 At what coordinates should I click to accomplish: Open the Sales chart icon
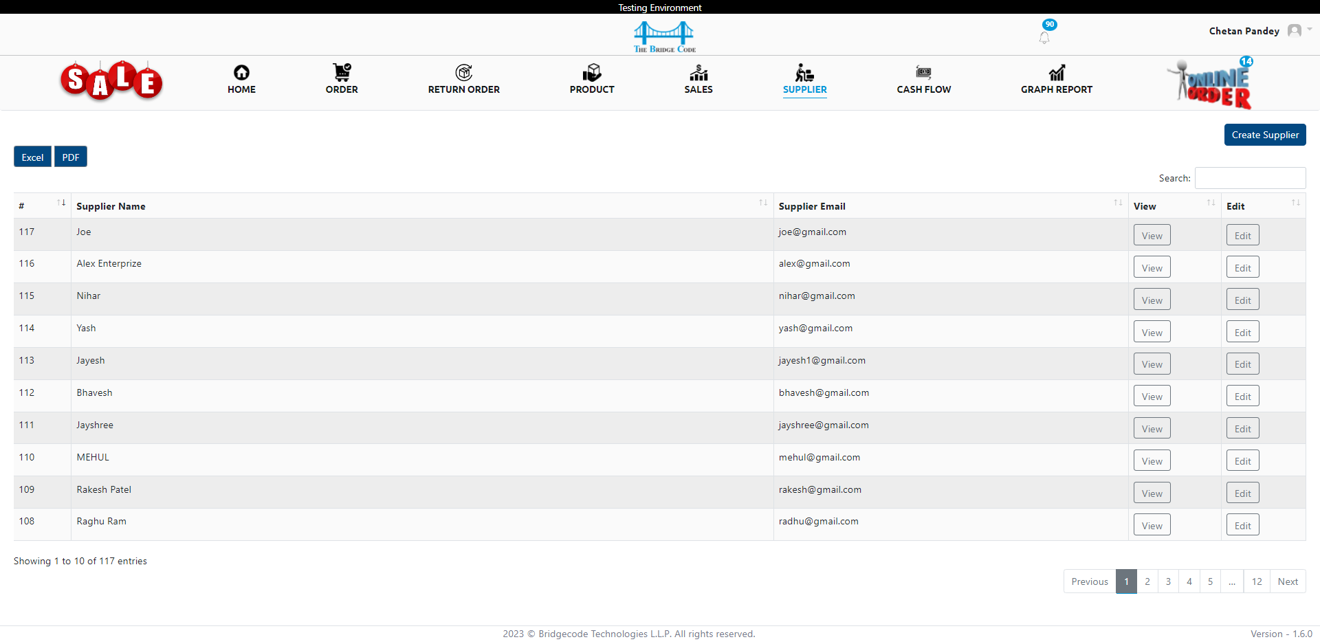click(698, 72)
